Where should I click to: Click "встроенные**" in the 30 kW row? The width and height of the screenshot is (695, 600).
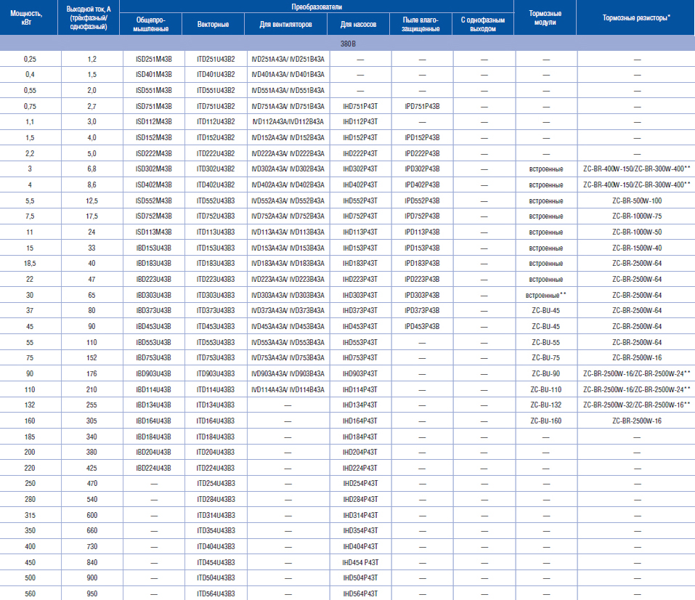(x=546, y=295)
